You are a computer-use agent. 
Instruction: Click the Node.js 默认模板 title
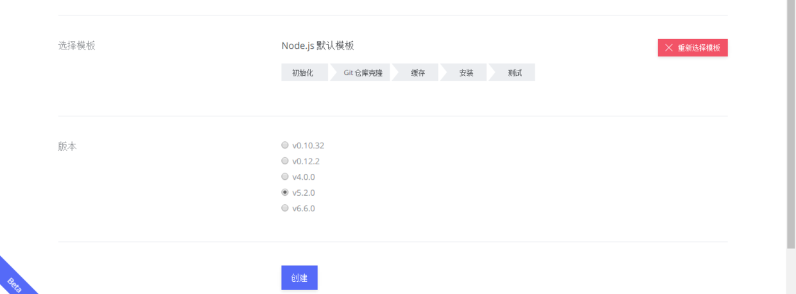tap(318, 46)
